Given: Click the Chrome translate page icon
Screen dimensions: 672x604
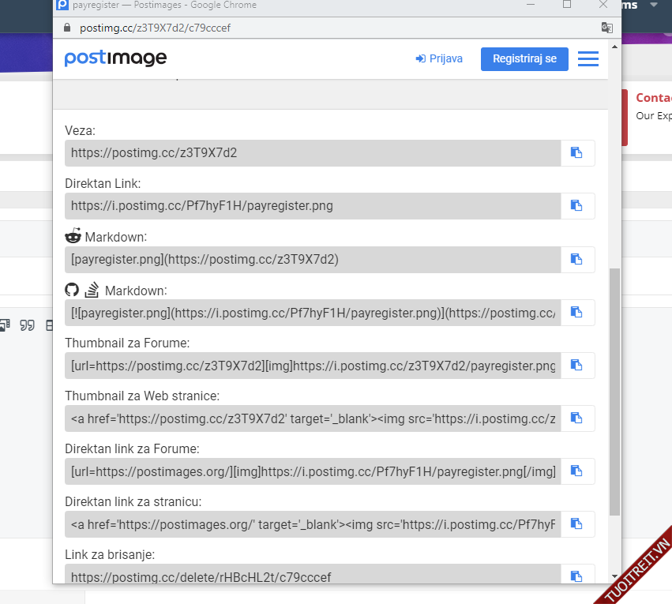Looking at the screenshot, I should coord(606,28).
